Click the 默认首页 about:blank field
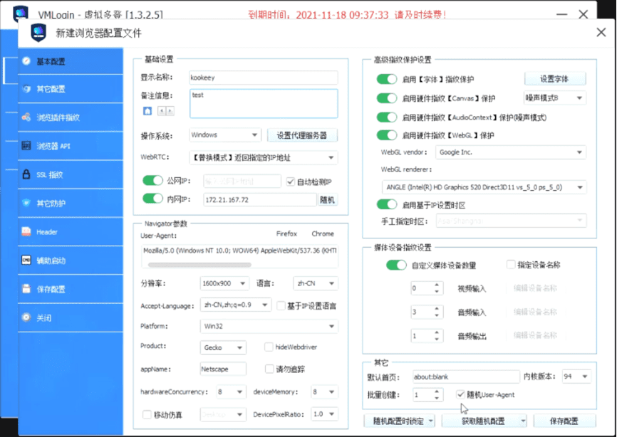617x437 pixels. pos(466,377)
